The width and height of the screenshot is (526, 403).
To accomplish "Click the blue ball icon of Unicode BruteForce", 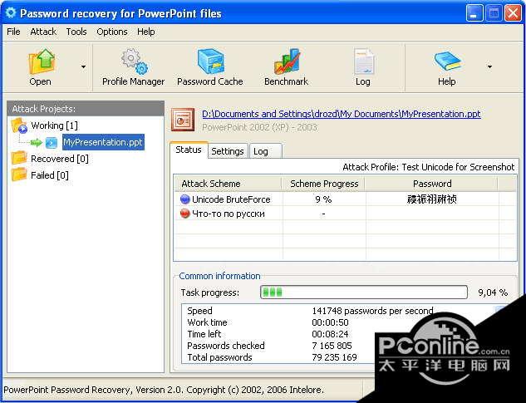I will click(184, 199).
